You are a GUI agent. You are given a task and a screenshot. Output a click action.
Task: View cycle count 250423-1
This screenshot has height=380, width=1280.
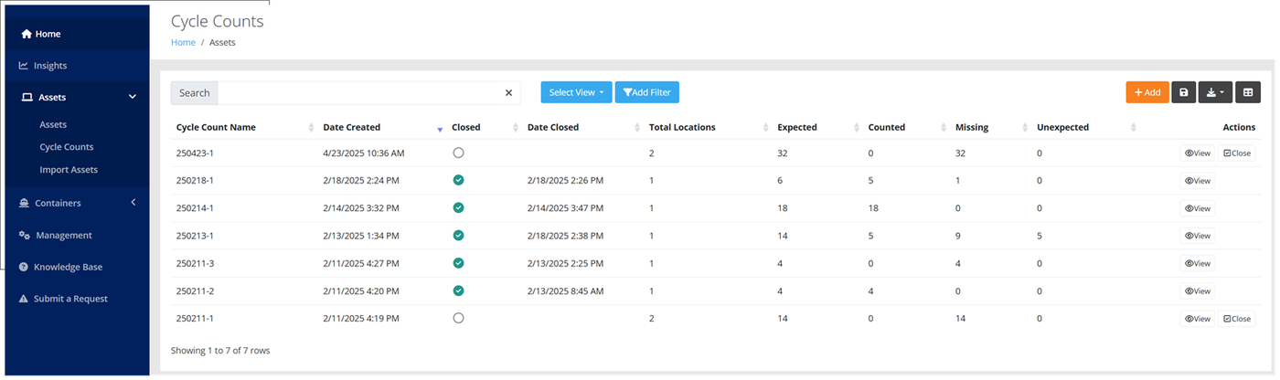(1197, 153)
